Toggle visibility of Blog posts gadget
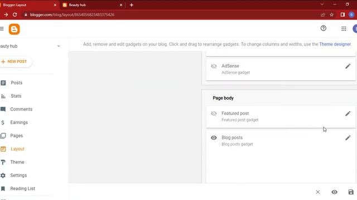The image size is (357, 200). point(214,138)
